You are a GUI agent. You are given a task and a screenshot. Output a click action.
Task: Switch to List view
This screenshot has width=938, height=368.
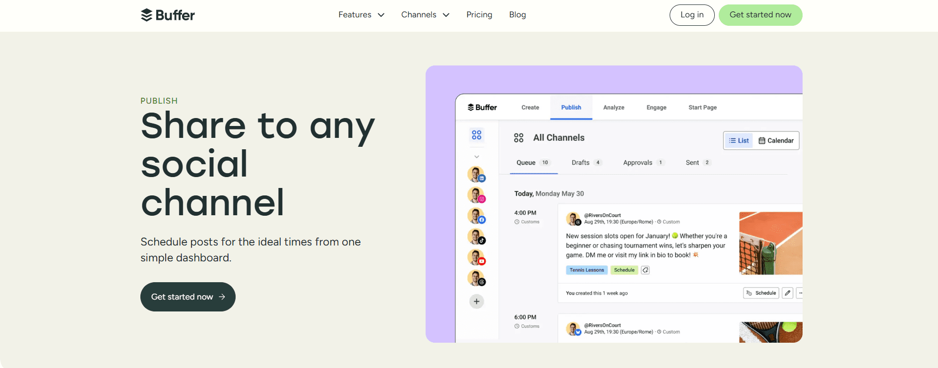[x=739, y=140]
